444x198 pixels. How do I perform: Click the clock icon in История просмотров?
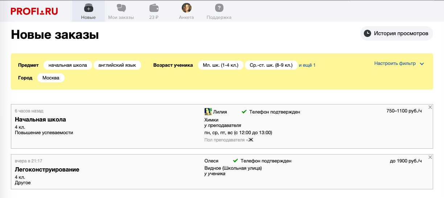(367, 33)
